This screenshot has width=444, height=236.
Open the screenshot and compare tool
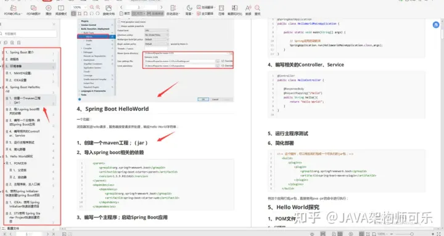235,10
